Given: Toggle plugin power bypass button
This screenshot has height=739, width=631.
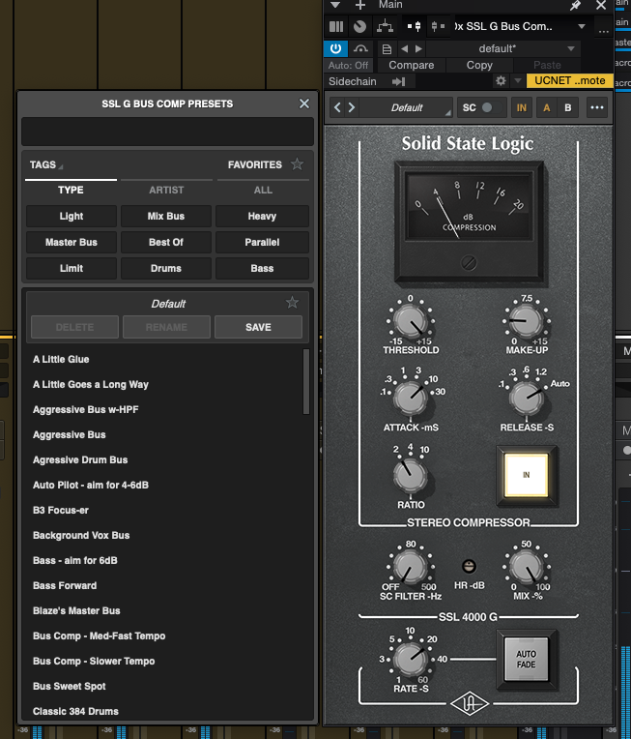Looking at the screenshot, I should coord(335,48).
